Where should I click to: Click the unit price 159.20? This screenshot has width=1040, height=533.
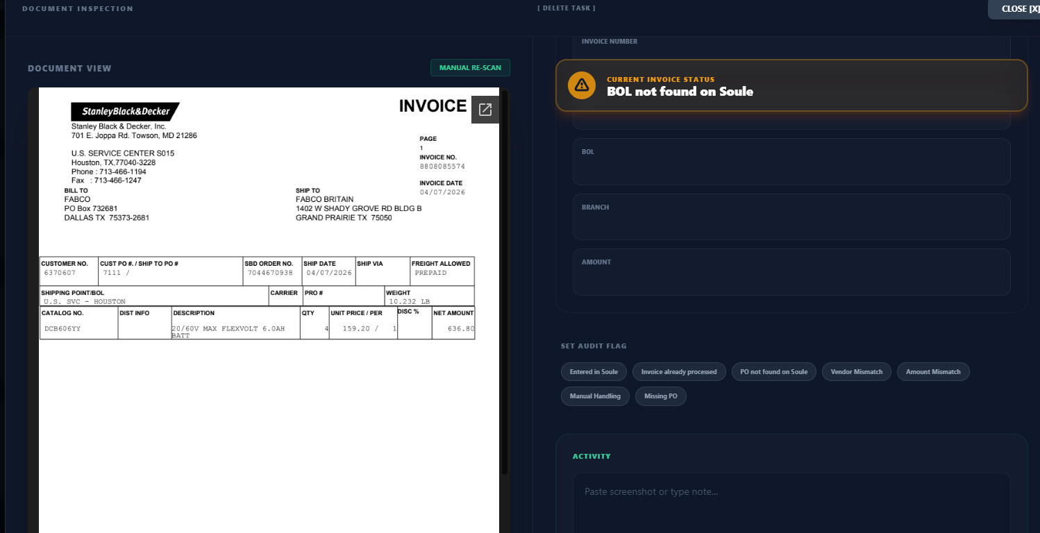[x=356, y=328]
